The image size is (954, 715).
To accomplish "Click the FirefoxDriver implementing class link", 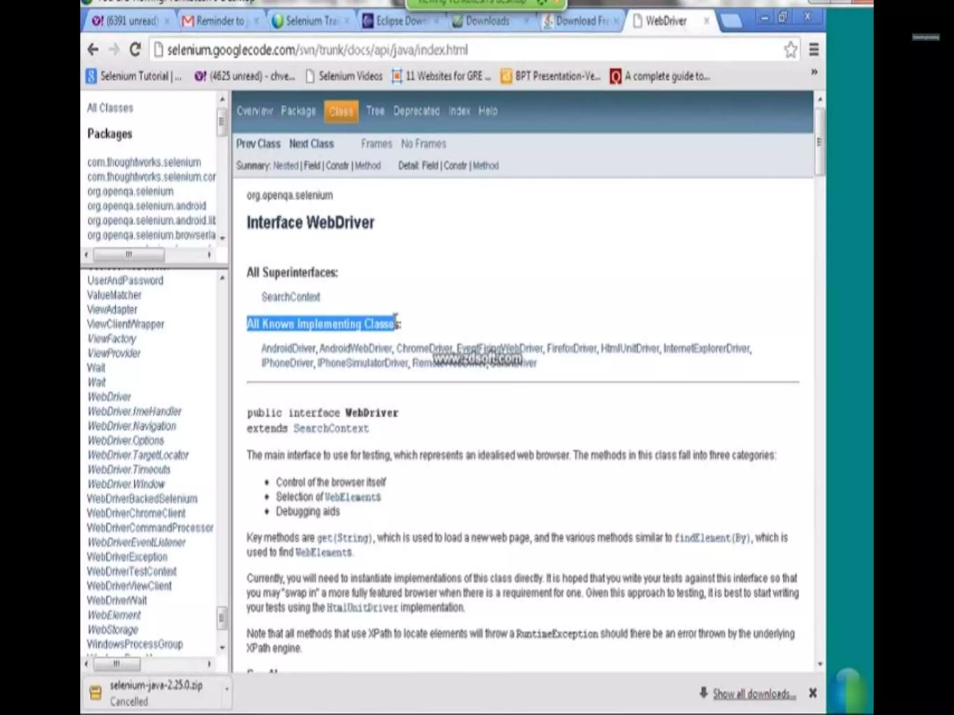I will point(571,349).
